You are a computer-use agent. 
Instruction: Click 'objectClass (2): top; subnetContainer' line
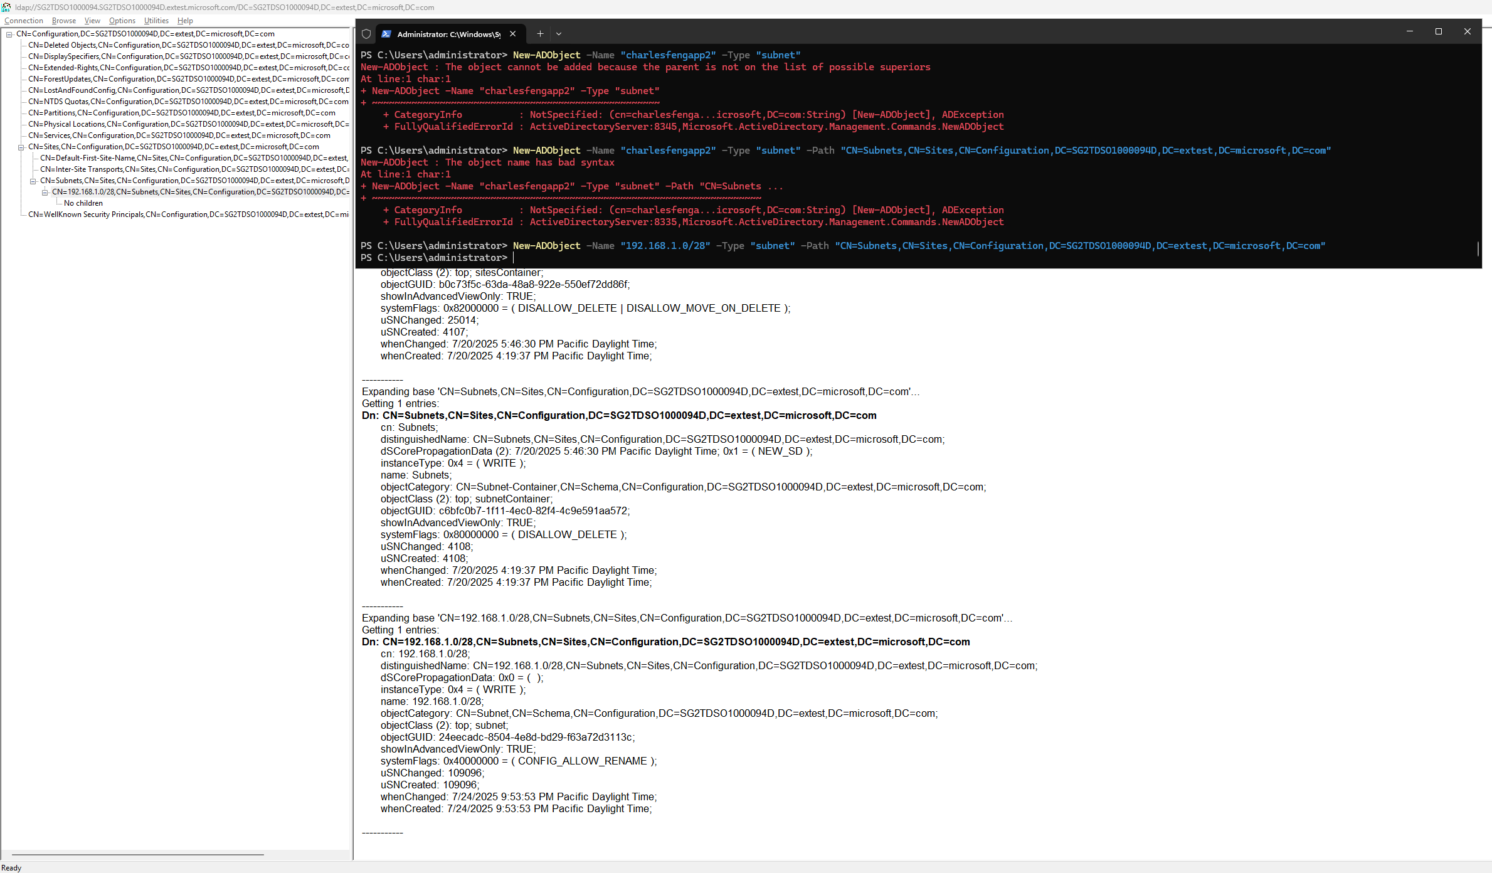(467, 499)
